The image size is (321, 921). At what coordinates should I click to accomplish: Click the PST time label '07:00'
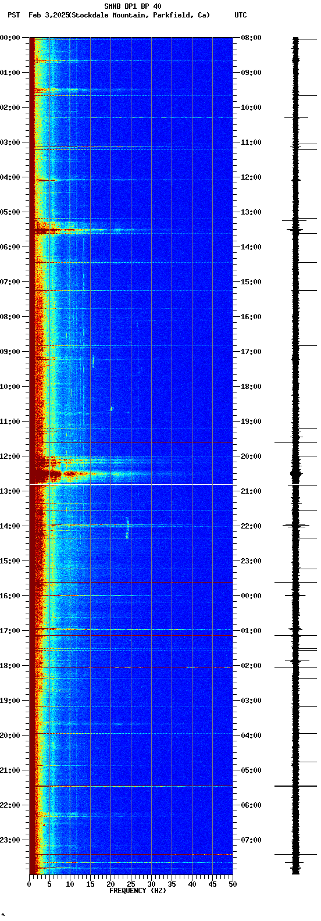point(10,282)
